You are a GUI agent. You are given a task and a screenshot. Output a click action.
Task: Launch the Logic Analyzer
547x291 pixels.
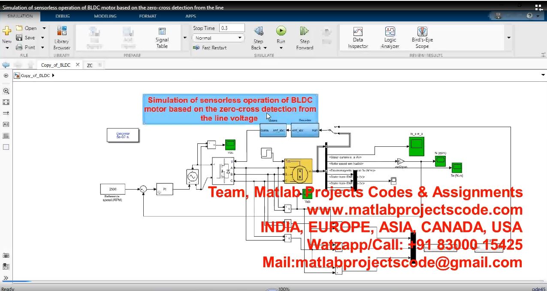(x=390, y=38)
